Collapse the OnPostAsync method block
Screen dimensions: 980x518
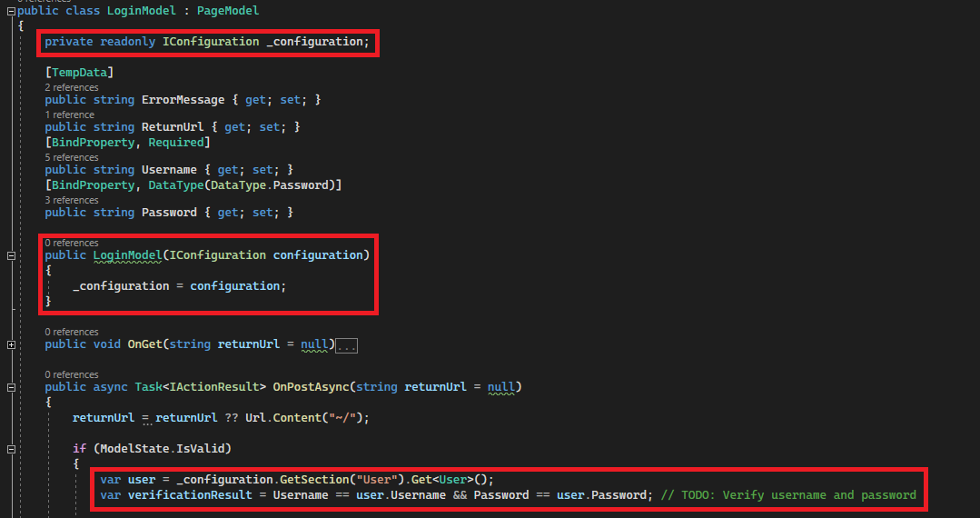[x=10, y=387]
